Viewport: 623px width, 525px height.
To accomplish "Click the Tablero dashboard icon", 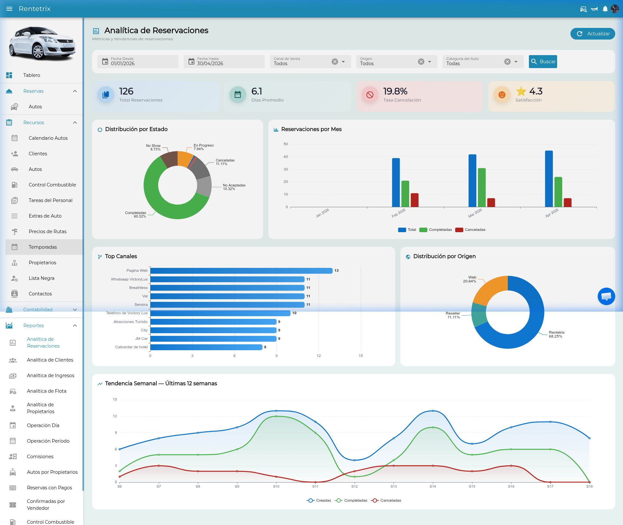I will pos(9,75).
